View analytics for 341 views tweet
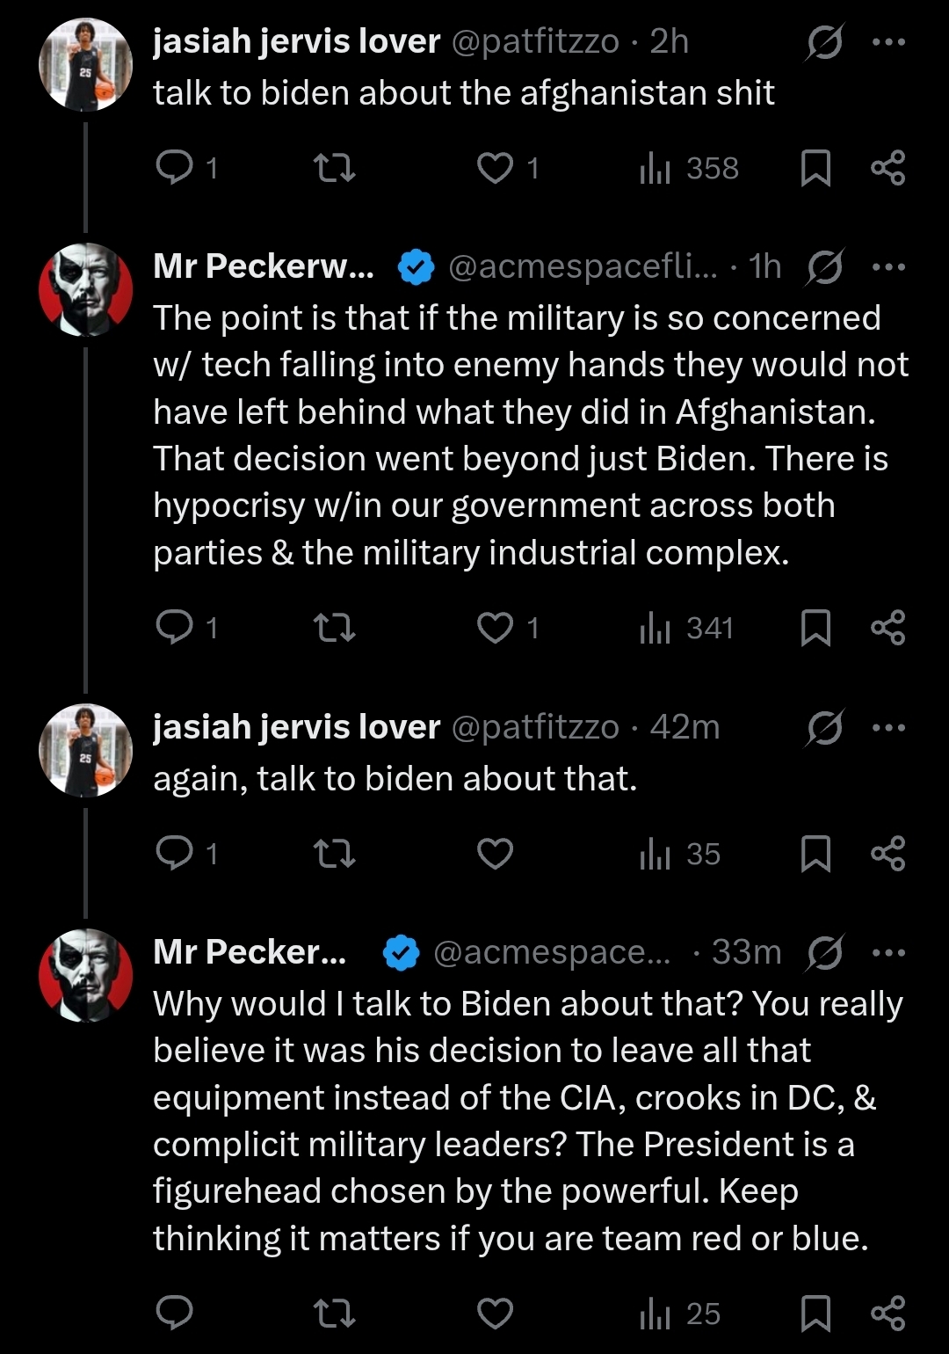Image resolution: width=949 pixels, height=1354 pixels. pos(686,628)
